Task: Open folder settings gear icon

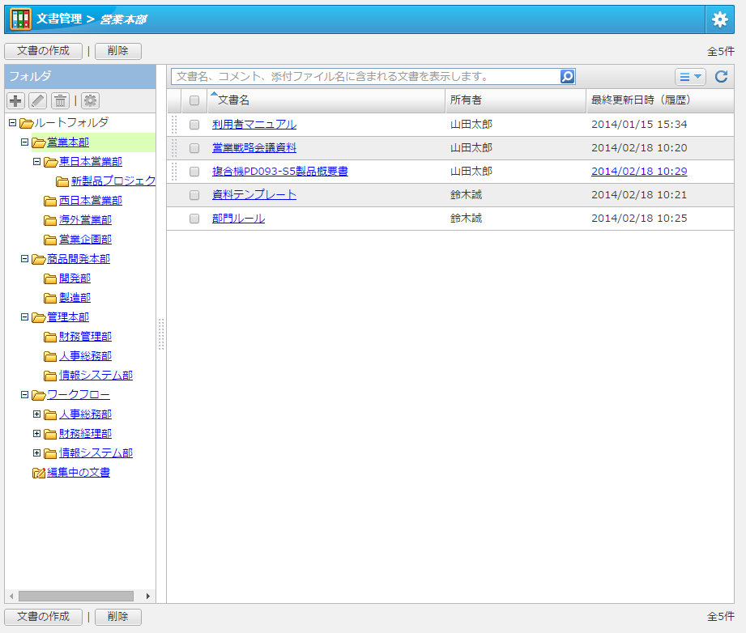Action: [x=90, y=100]
